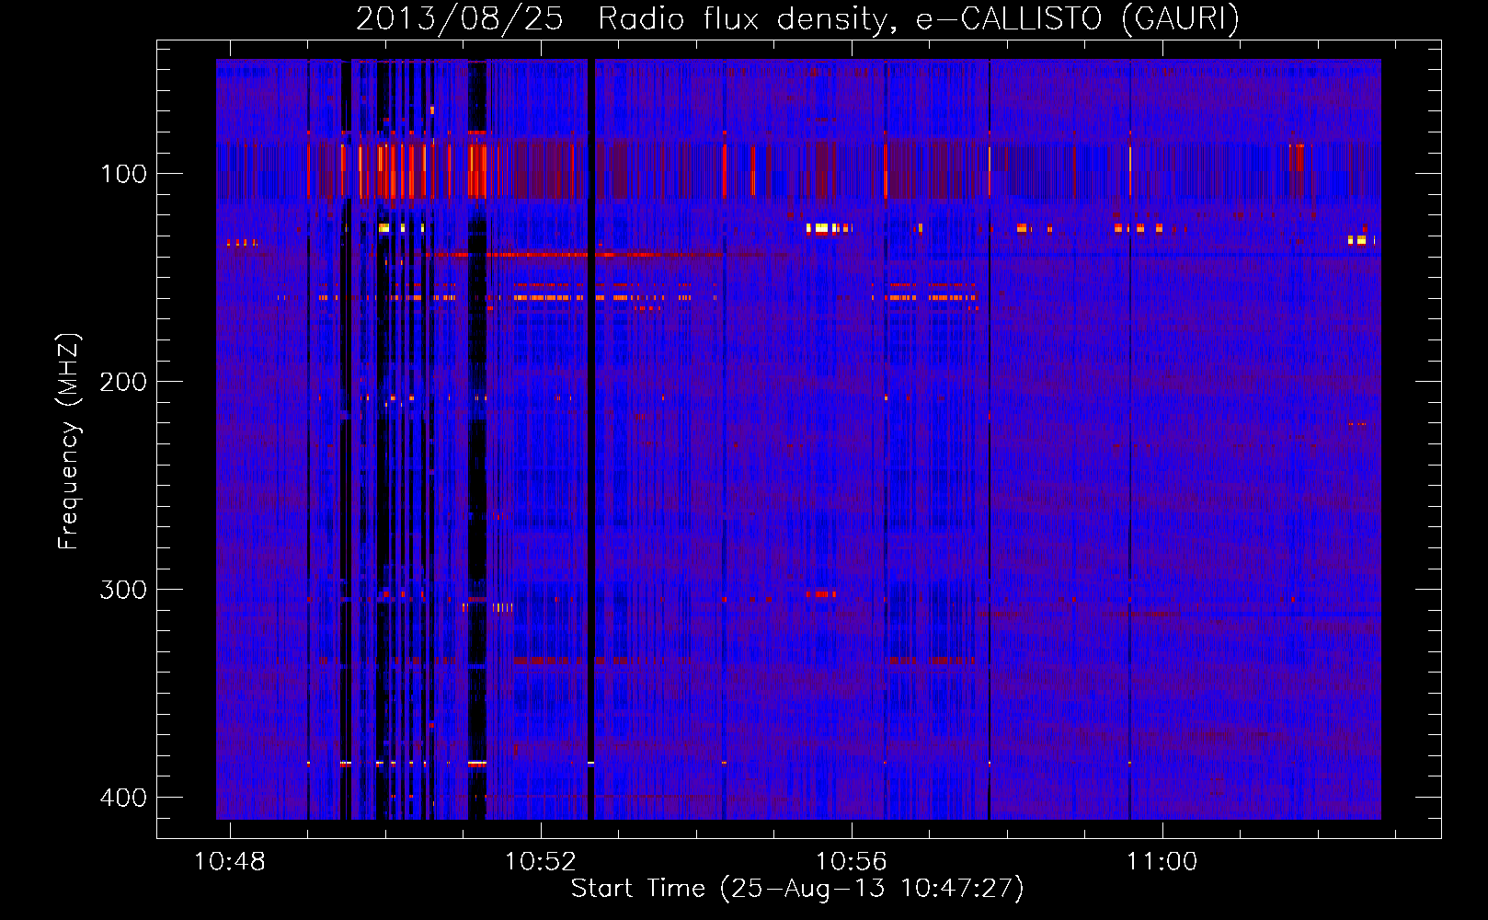Select the Start Time axis caption
The height and width of the screenshot is (920, 1488).
(797, 889)
